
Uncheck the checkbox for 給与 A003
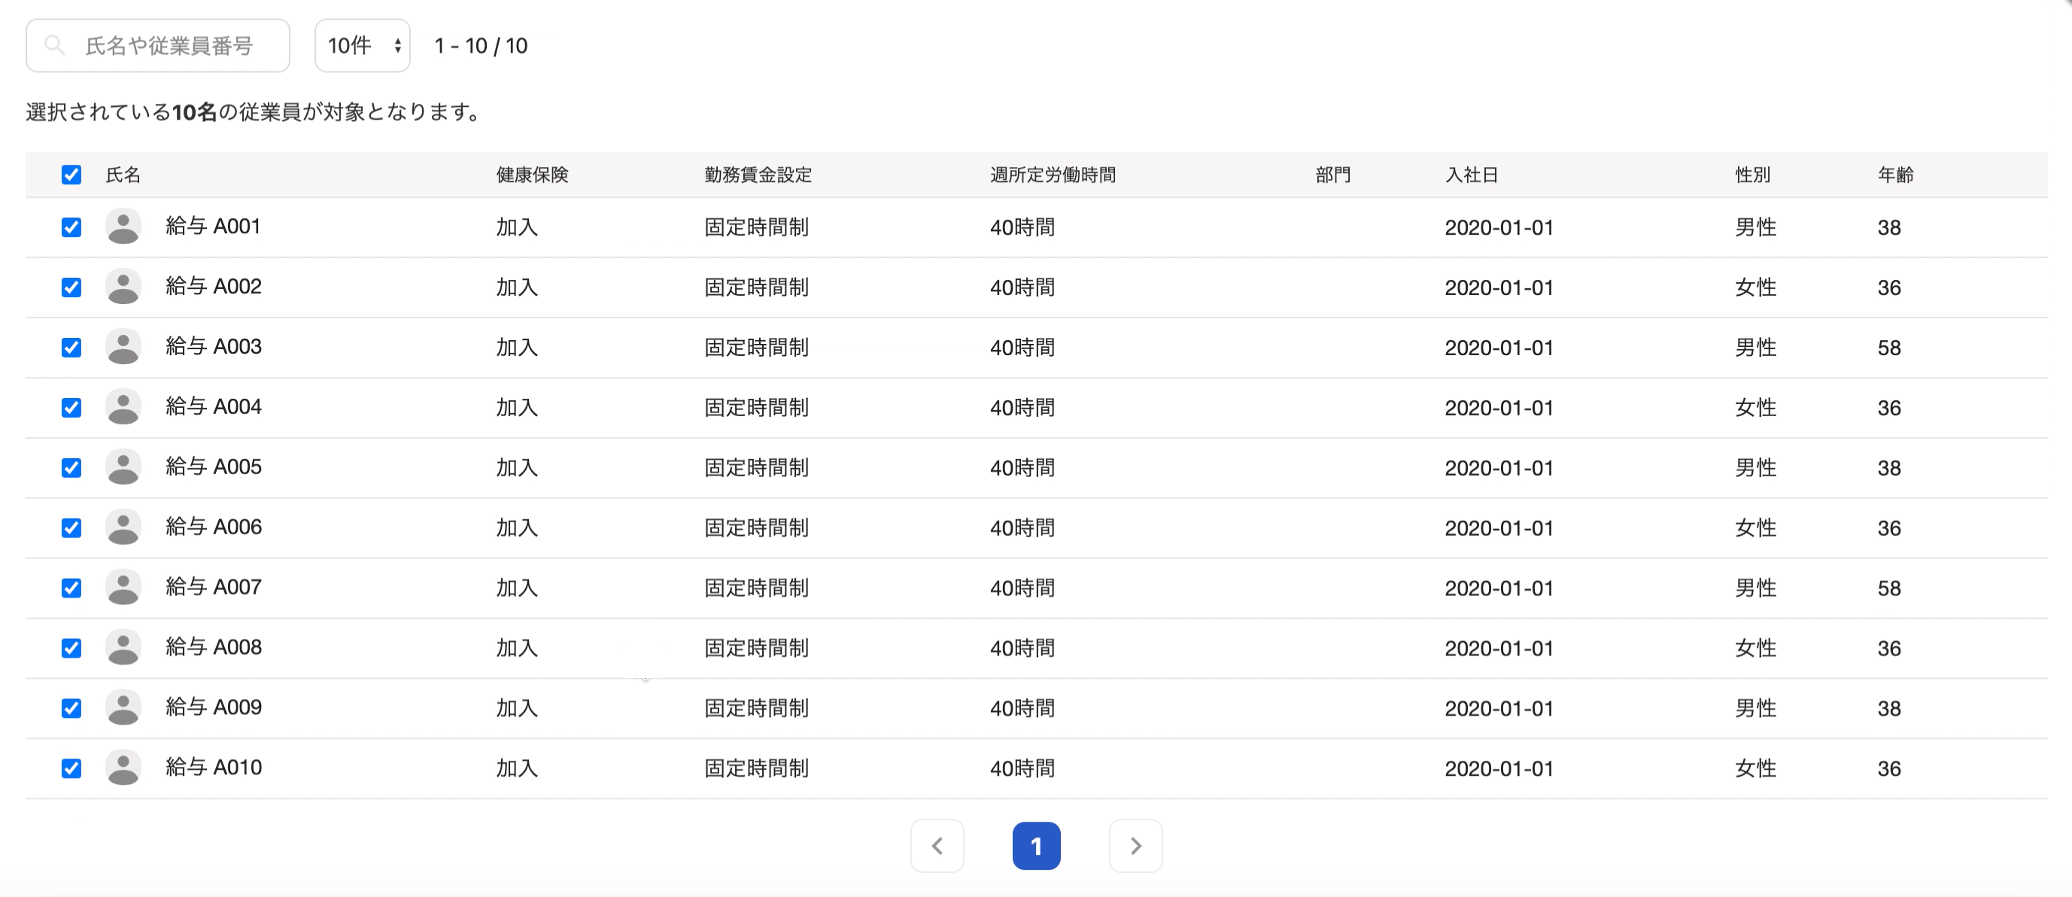pos(71,348)
